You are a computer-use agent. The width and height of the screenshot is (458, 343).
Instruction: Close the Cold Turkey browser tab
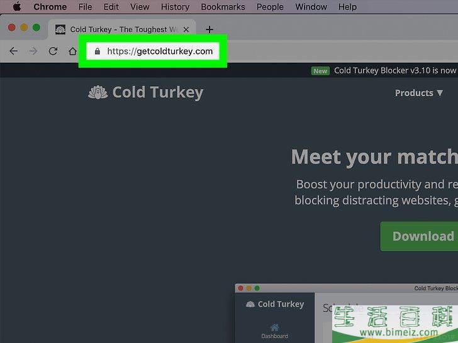186,30
